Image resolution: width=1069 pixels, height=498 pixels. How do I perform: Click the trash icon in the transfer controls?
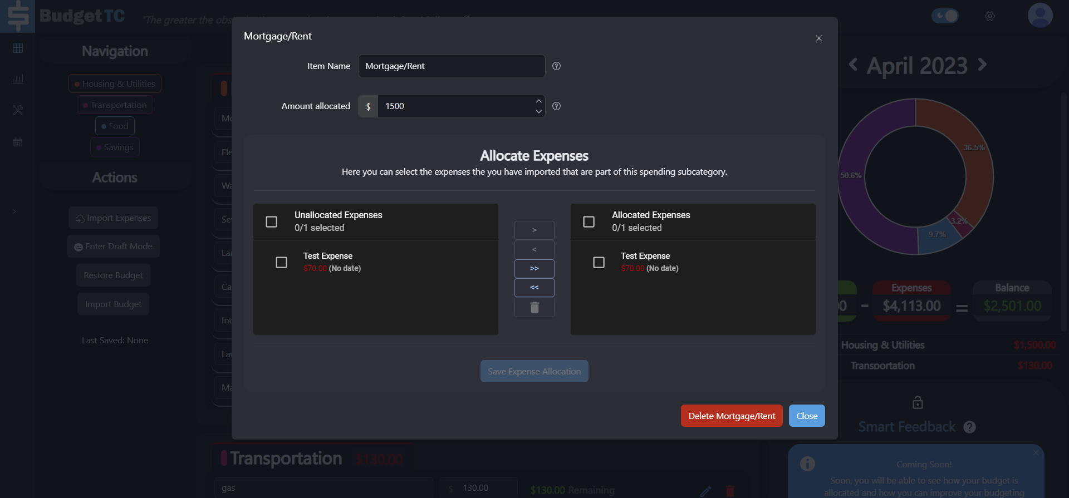[534, 308]
